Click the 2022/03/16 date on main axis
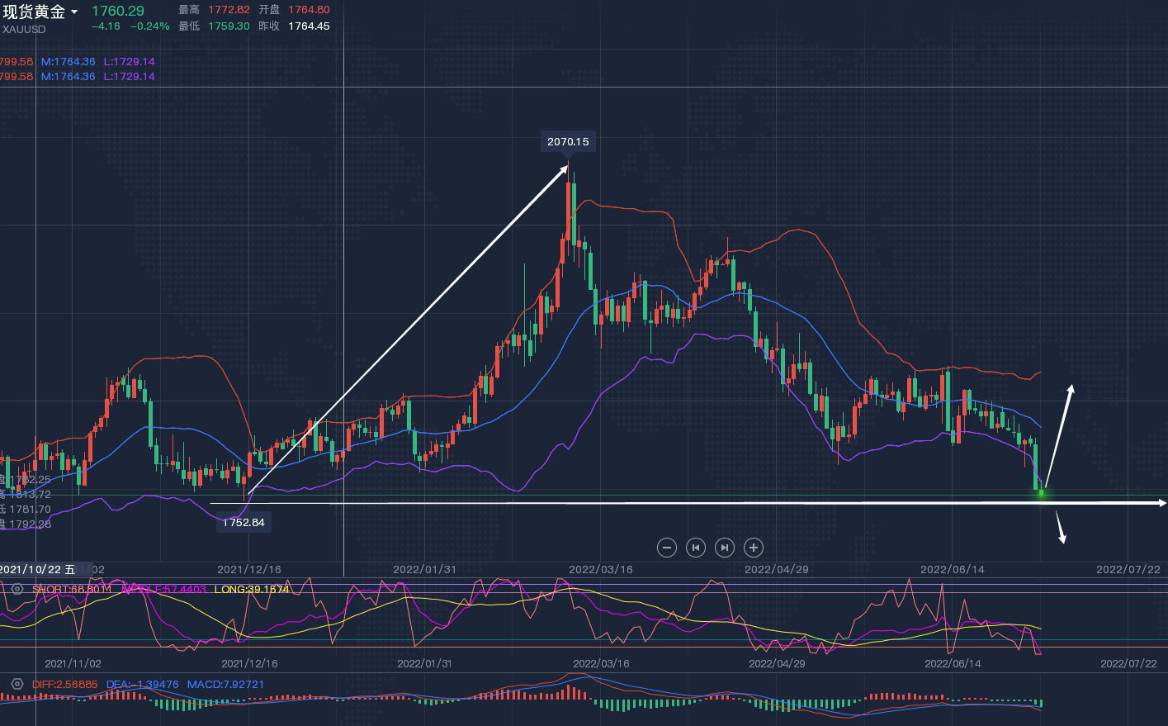Screen dimensions: 1168x726 600,569
